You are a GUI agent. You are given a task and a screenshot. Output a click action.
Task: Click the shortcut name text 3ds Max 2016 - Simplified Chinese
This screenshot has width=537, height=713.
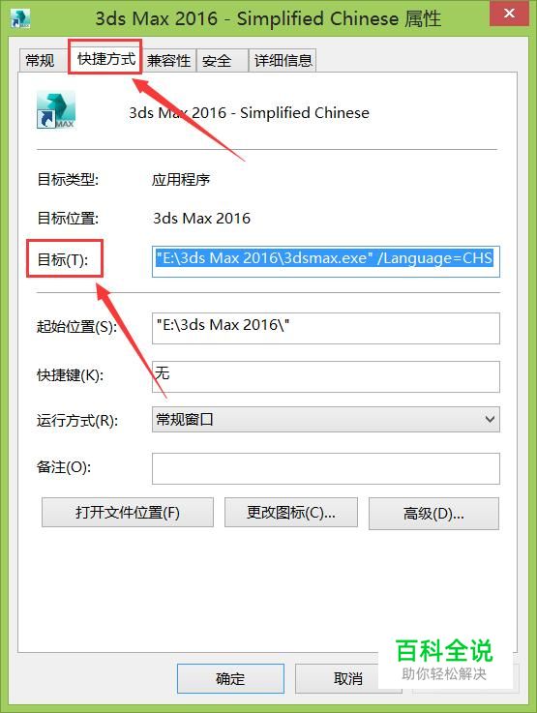click(250, 113)
